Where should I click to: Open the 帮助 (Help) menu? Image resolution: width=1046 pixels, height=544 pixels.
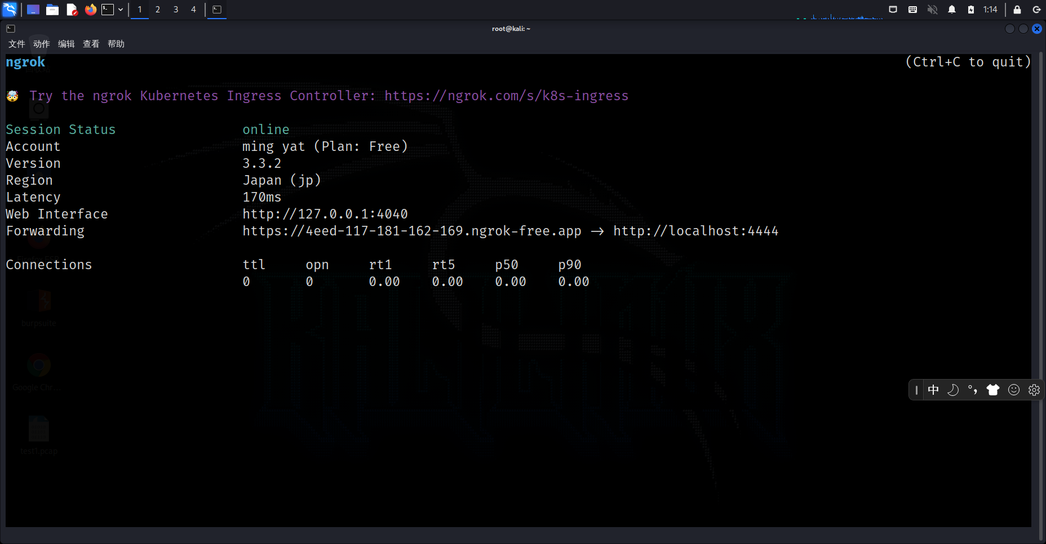[116, 44]
